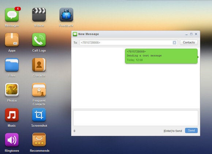212x154 pixels.
Task: Click the character counter showing 0
Action: coord(74,131)
